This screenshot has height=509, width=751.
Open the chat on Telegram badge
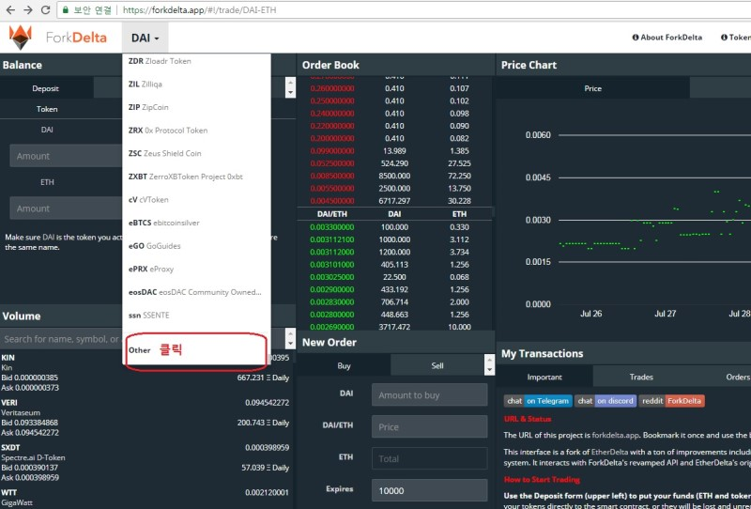click(538, 401)
